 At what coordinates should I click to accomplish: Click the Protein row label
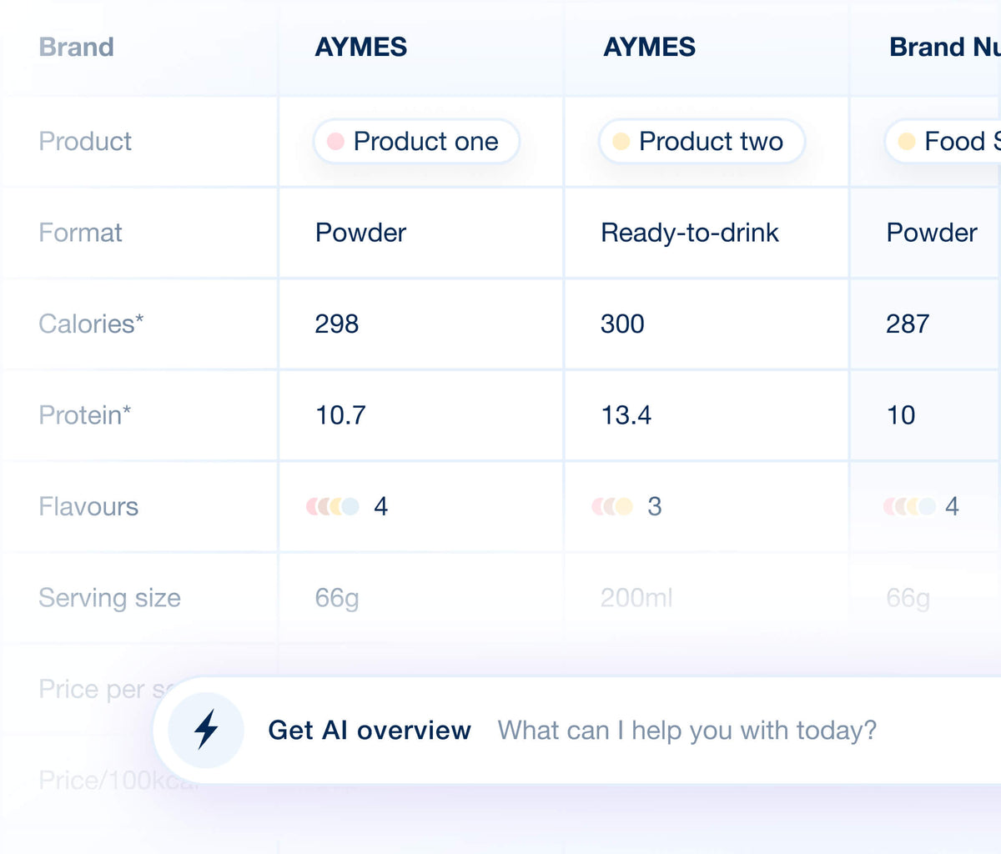tap(85, 415)
